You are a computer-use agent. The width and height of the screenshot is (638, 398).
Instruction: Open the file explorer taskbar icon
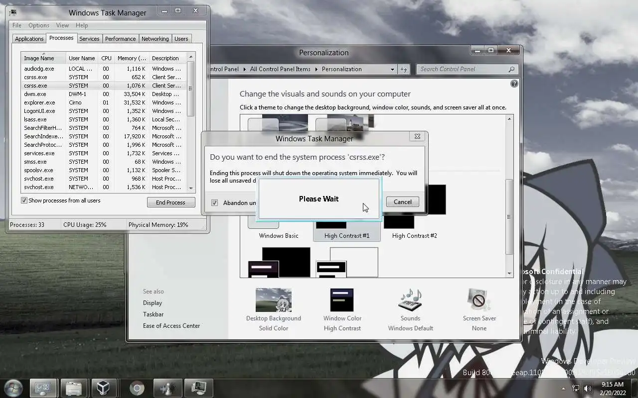click(74, 388)
